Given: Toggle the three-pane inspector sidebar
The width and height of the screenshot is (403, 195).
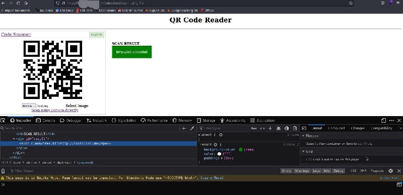Looking at the screenshot, I should pyautogui.click(x=304, y=128).
